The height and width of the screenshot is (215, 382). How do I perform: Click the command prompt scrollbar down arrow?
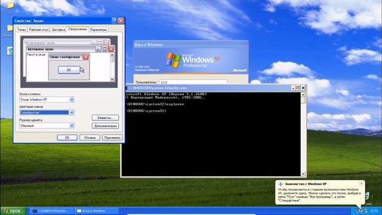coord(303,174)
